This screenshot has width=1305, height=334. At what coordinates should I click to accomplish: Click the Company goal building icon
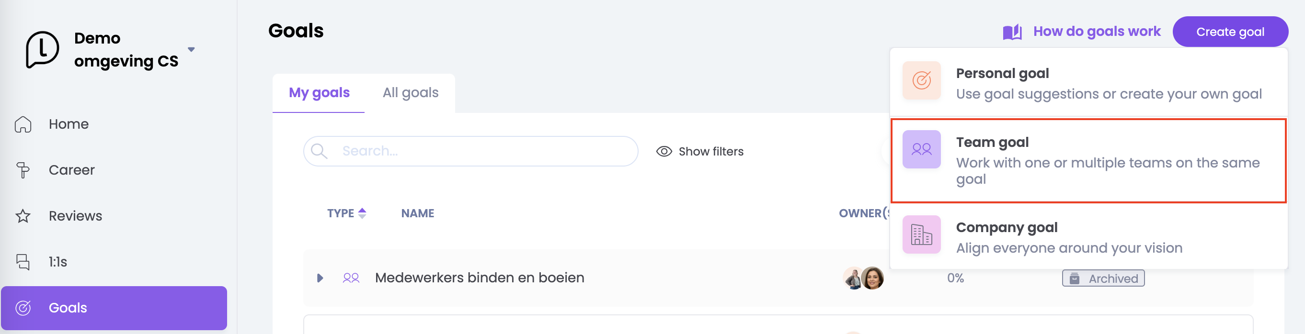[x=921, y=235]
